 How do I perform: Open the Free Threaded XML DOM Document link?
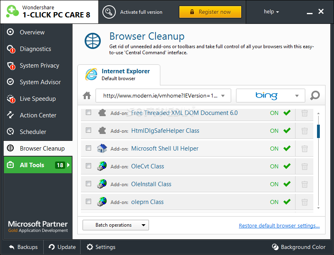click(x=184, y=113)
